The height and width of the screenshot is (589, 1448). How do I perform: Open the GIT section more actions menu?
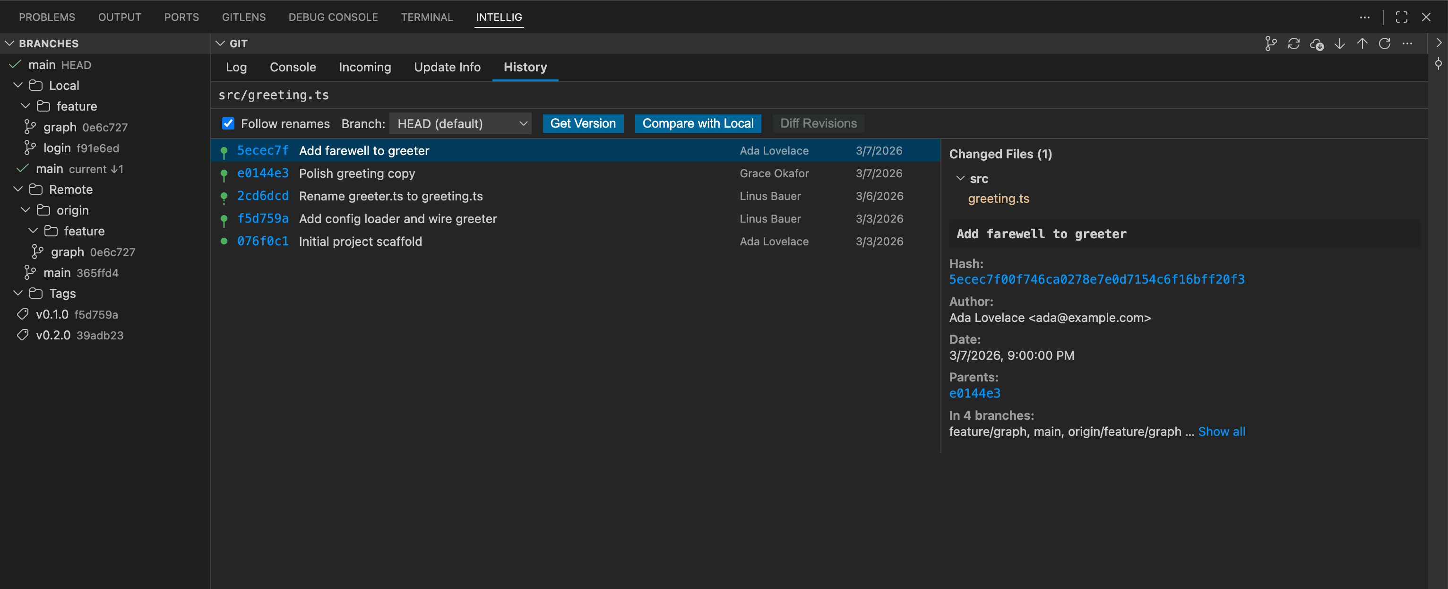[x=1407, y=44]
